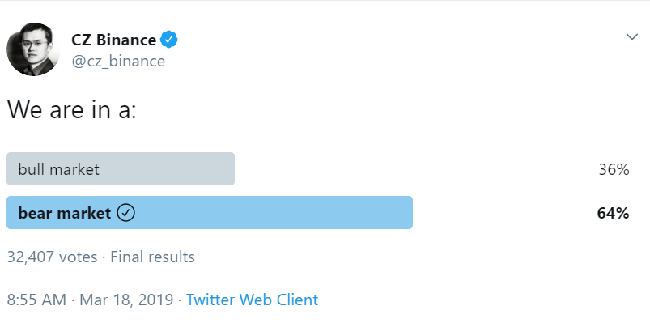Screen dimensions: 650x323
Task: Click the 8:55 AM timestamp
Action: [x=36, y=300]
